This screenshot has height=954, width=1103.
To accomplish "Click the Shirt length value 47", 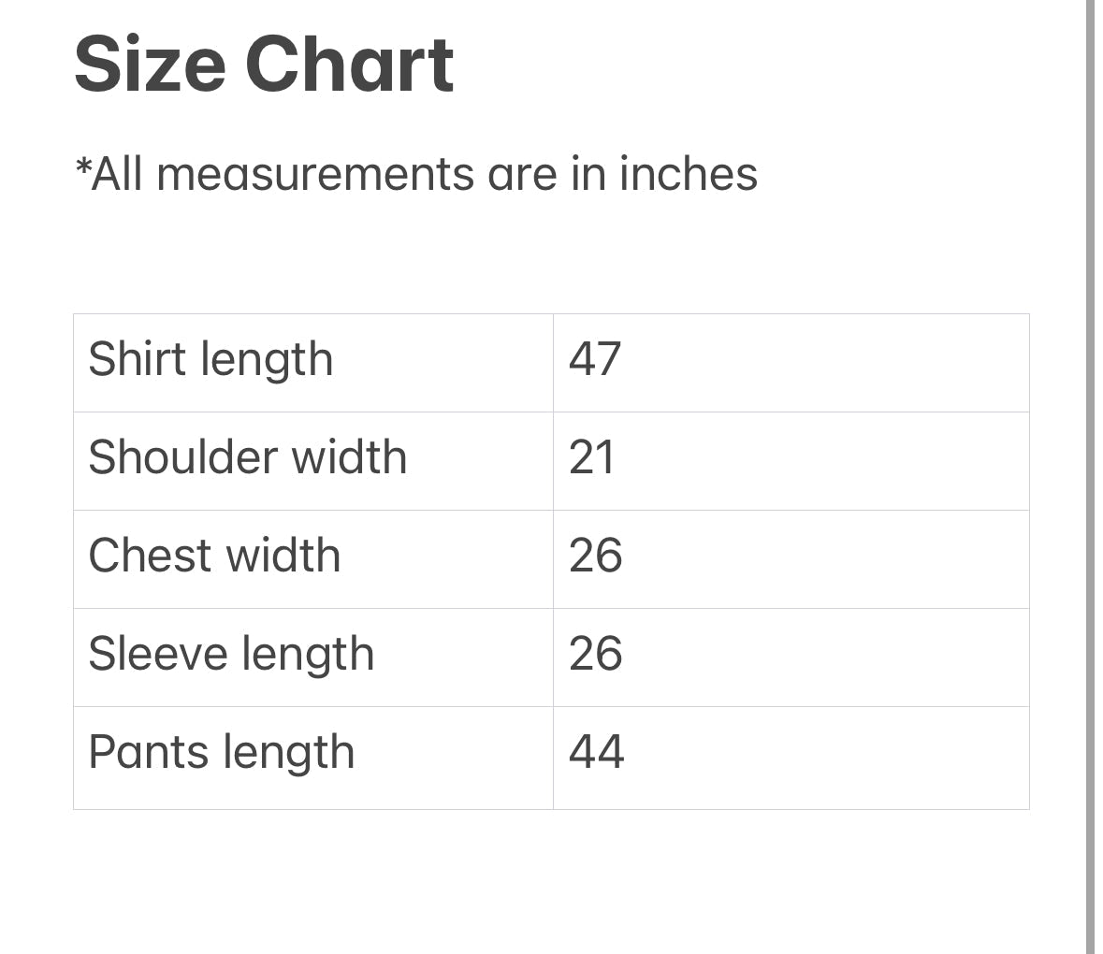I will (595, 360).
